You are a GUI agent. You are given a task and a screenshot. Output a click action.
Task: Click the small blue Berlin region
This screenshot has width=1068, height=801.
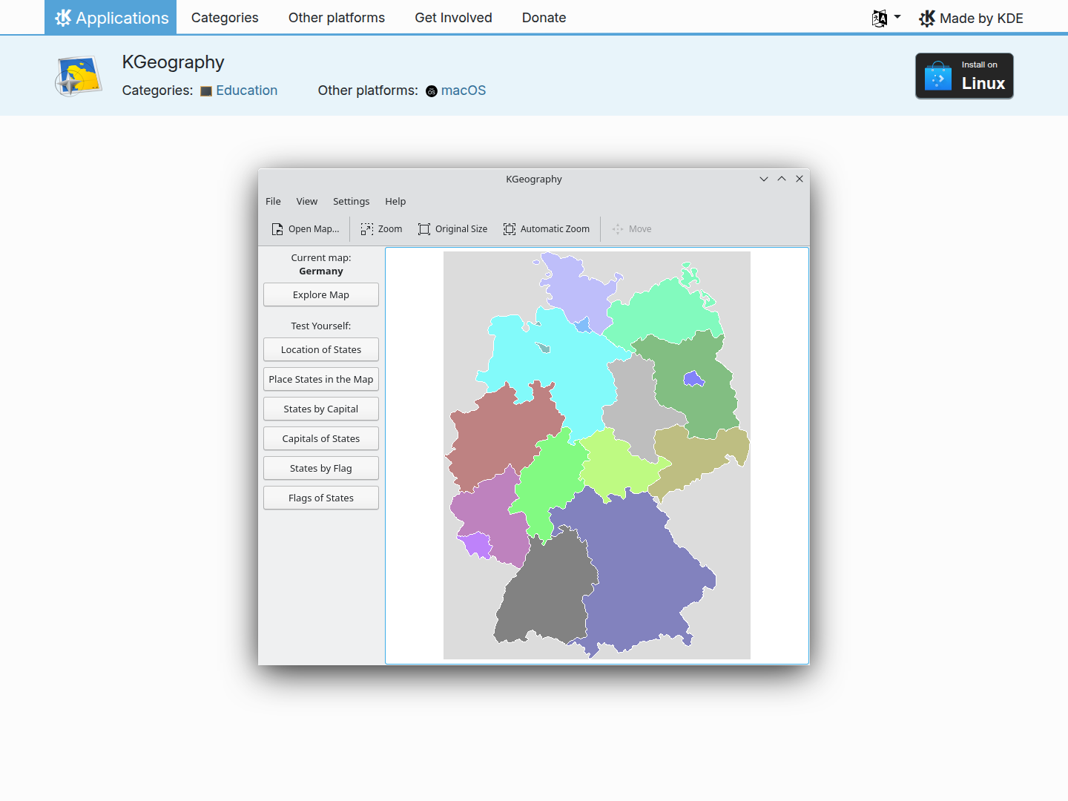(x=693, y=380)
